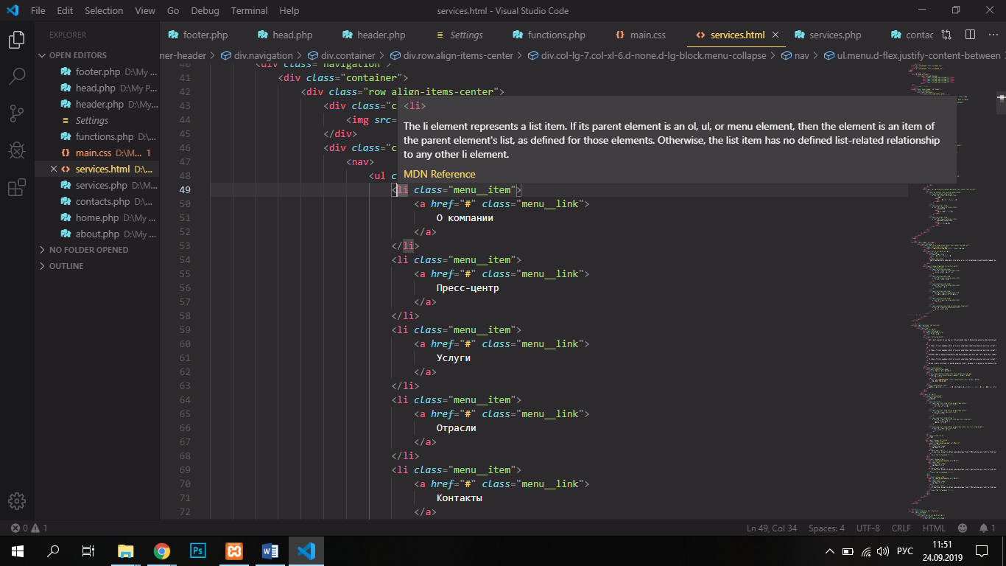Open the File menu
Screen dimensions: 1006x566
(38, 10)
